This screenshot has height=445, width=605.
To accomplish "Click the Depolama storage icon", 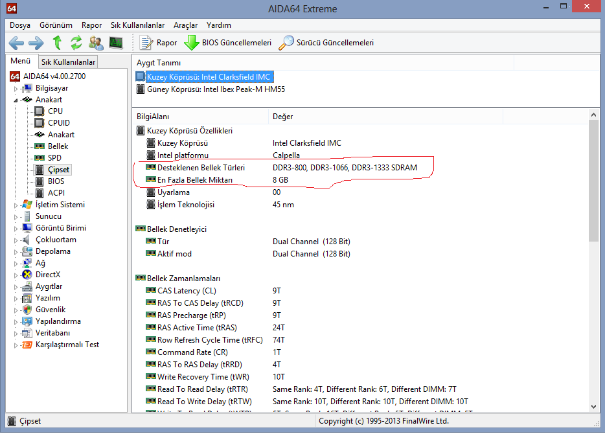I will pyautogui.click(x=27, y=251).
